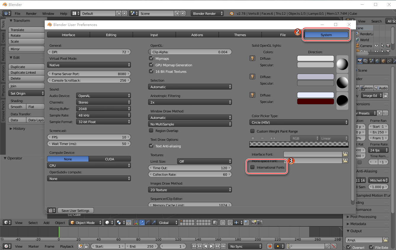Enable the Region Overlap checkbox
The width and height of the screenshot is (396, 250).
tap(151, 130)
